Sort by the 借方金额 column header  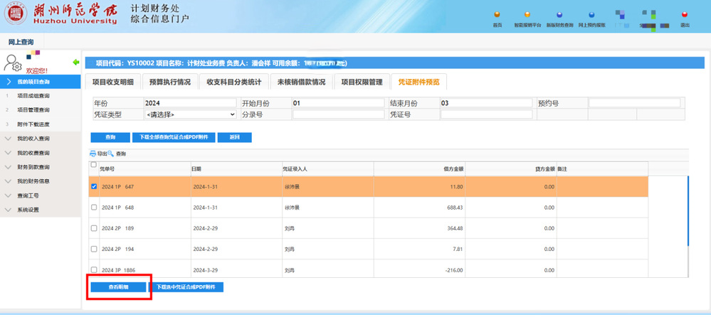click(419, 168)
